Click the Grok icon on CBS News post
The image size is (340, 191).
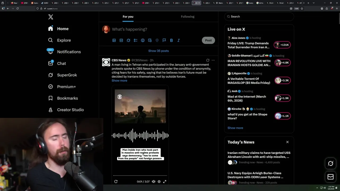208,60
